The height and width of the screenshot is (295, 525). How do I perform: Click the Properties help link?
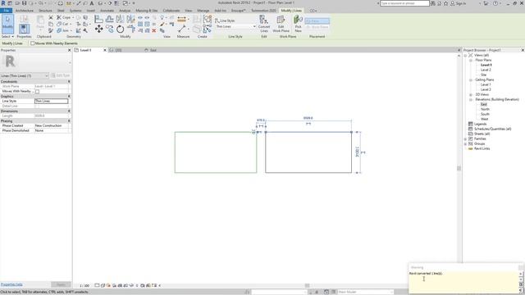point(11,284)
